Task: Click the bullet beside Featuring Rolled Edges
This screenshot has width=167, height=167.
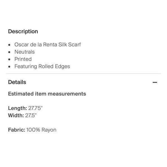Action: 9,67
